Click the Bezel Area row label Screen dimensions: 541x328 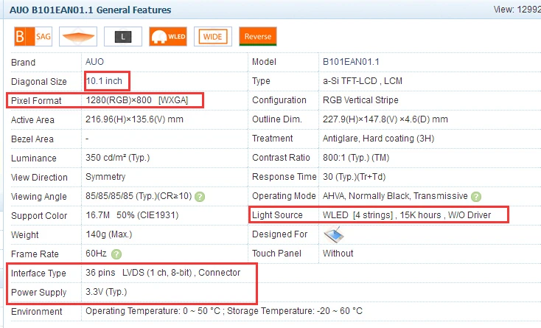[32, 139]
